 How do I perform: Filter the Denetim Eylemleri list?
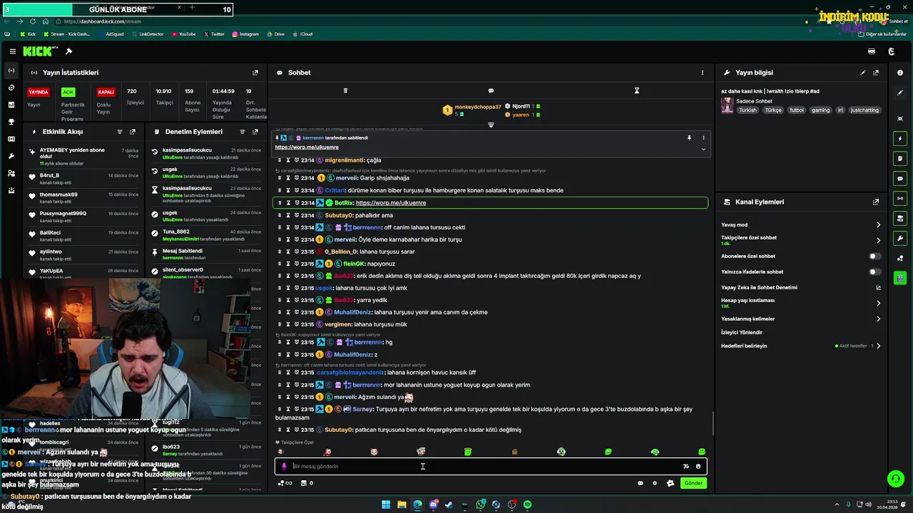click(x=243, y=132)
